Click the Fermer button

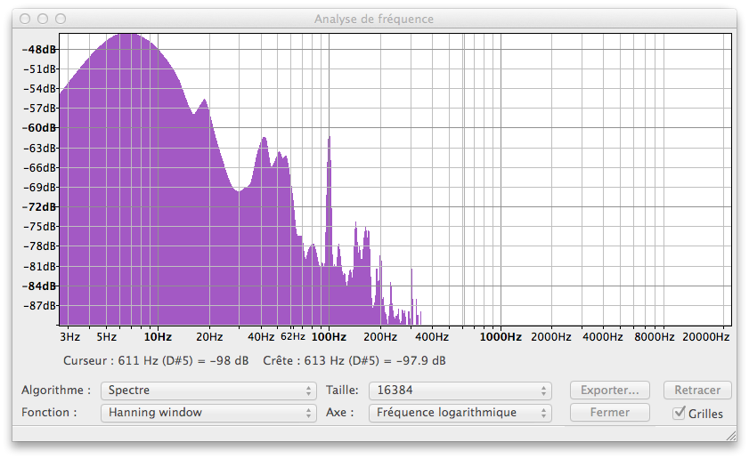[x=609, y=413]
